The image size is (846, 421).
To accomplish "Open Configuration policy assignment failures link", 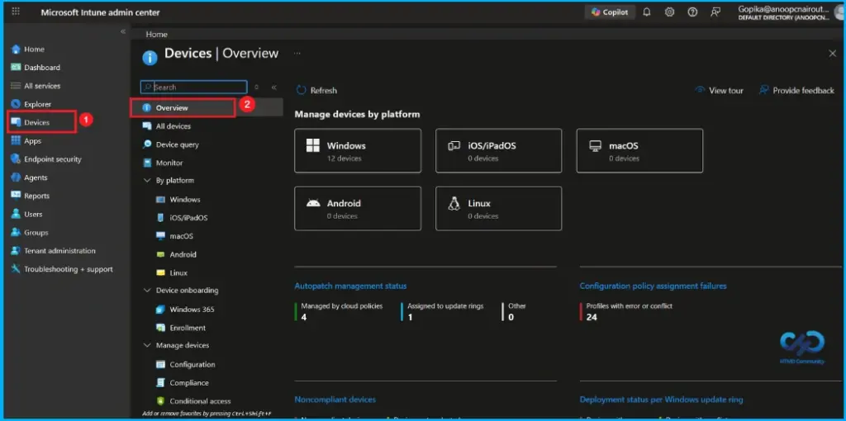I will point(653,286).
